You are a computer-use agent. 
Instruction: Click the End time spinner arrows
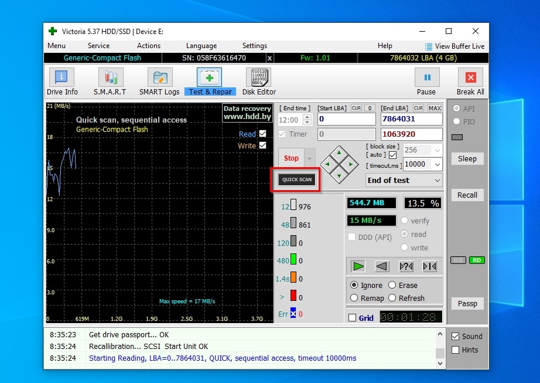[x=307, y=120]
